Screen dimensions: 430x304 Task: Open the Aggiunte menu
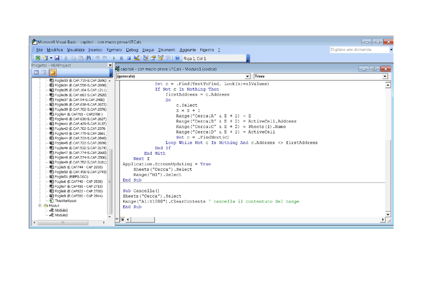[x=187, y=50]
